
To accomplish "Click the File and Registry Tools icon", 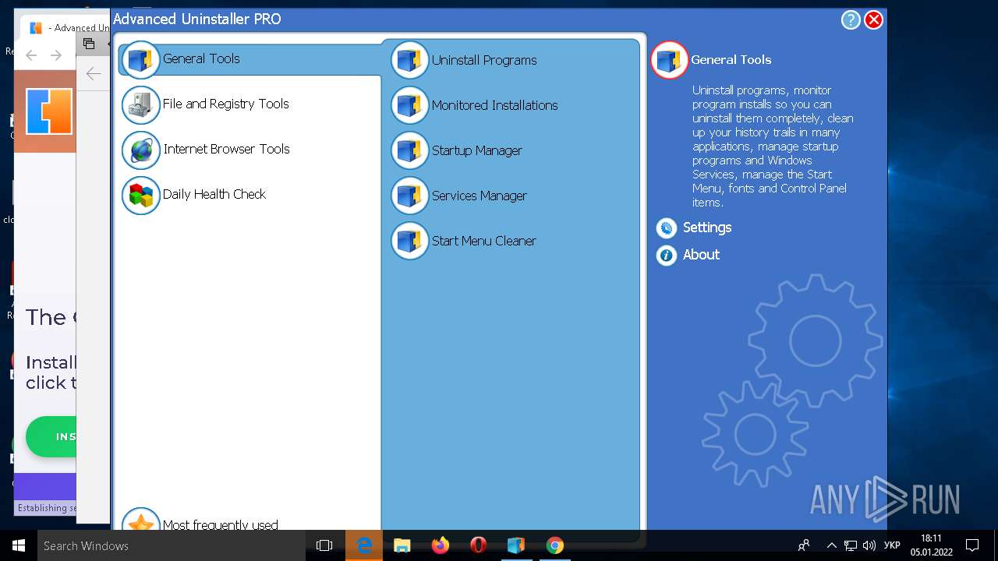I will click(x=141, y=104).
